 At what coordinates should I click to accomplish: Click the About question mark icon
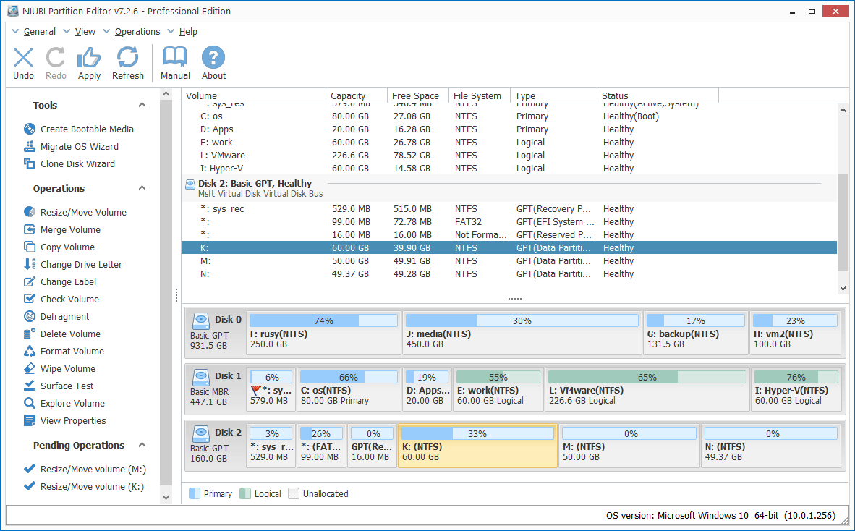coord(213,58)
